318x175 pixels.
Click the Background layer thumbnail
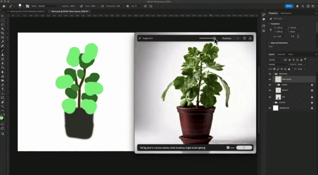click(x=276, y=108)
